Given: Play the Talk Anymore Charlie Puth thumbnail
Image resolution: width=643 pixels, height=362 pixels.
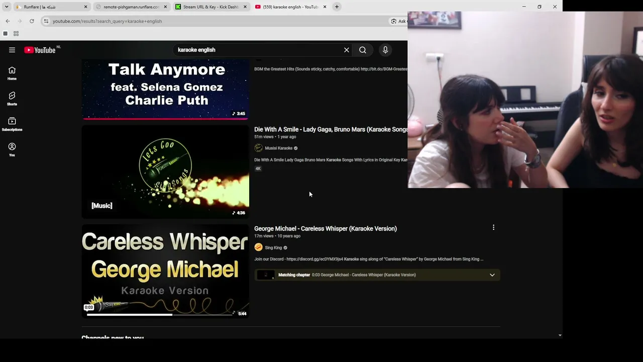Looking at the screenshot, I should 165,89.
